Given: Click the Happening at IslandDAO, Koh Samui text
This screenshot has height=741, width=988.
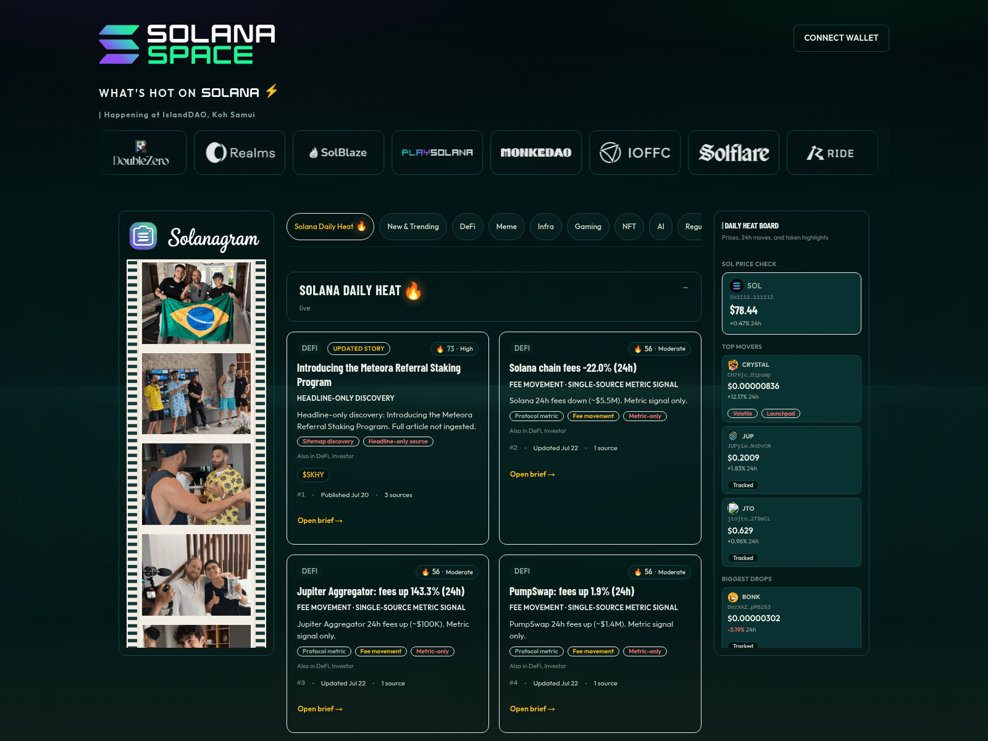Looking at the screenshot, I should point(179,115).
